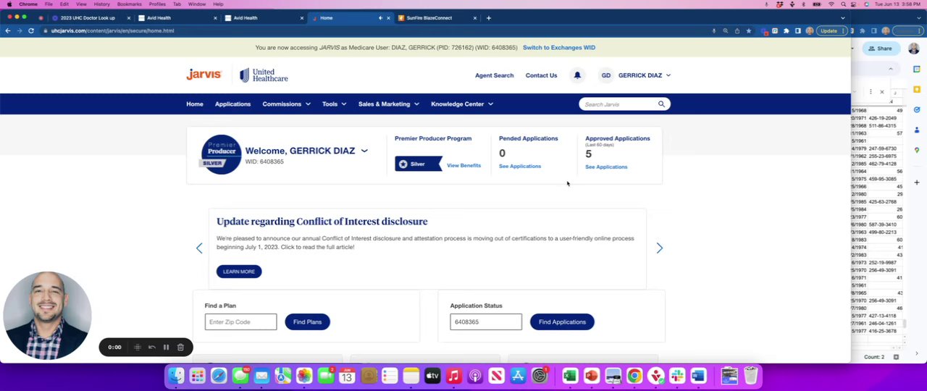The image size is (927, 391).
Task: Open Chrome side panel icon
Action: click(797, 30)
